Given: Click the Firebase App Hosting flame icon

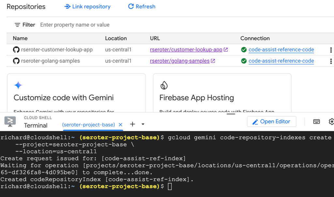Looking at the screenshot, I should (164, 85).
